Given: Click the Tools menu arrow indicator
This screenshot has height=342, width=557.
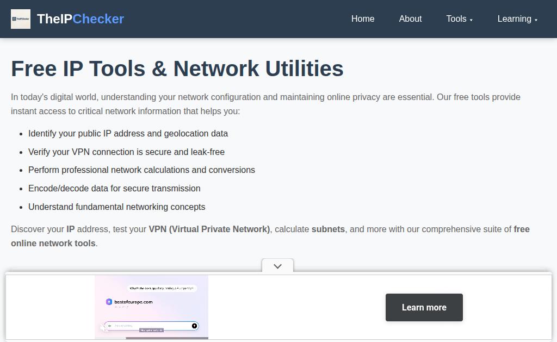Looking at the screenshot, I should [471, 20].
